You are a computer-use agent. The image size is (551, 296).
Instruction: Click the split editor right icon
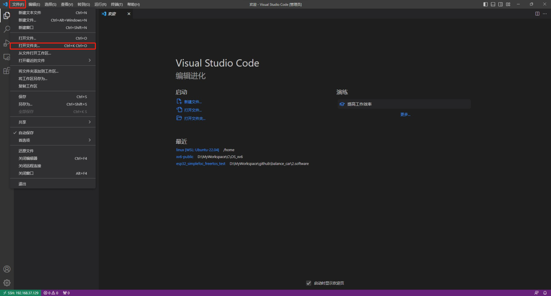[537, 14]
